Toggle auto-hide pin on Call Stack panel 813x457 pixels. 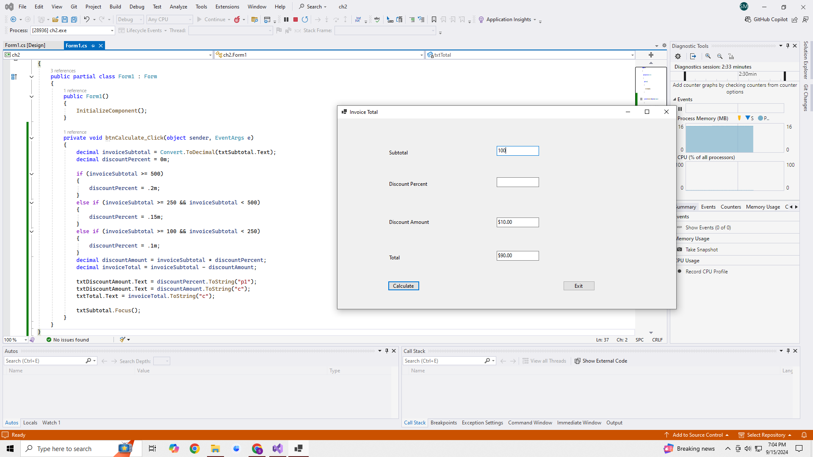[x=788, y=351]
